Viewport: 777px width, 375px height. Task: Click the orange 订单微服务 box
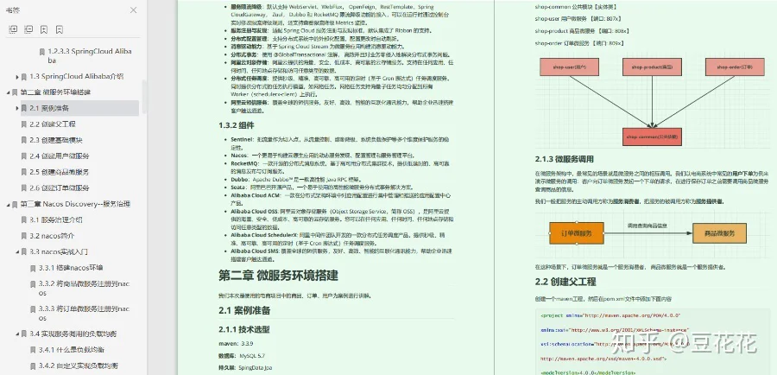click(x=577, y=233)
